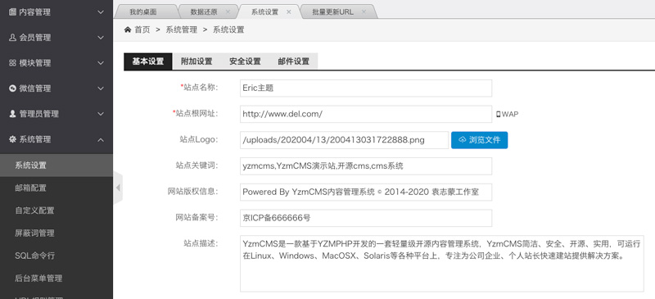Screen dimensions: 655x299
Task: Expand the 管理员管理 menu chevron
Action: pos(101,114)
